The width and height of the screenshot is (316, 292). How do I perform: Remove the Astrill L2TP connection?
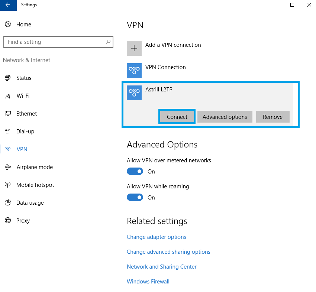click(273, 117)
